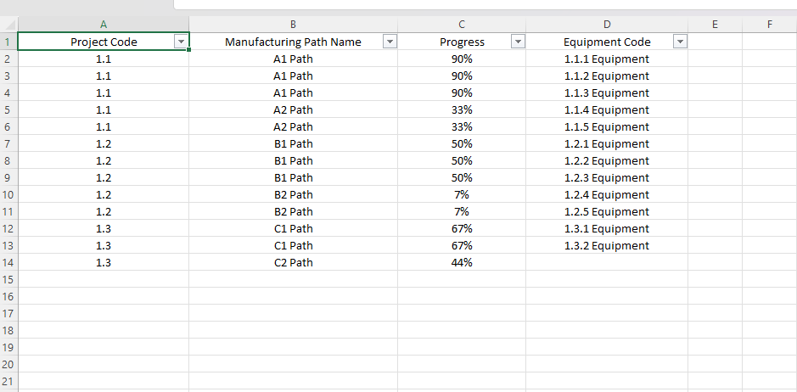Select the row 21 header

(8, 381)
